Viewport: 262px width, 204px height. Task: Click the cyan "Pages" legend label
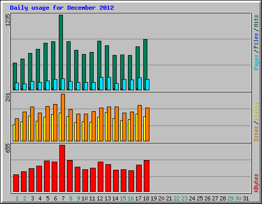256,62
